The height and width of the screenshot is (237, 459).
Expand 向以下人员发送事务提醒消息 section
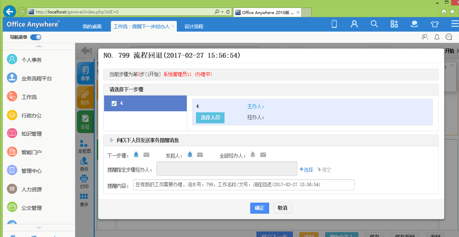112,140
